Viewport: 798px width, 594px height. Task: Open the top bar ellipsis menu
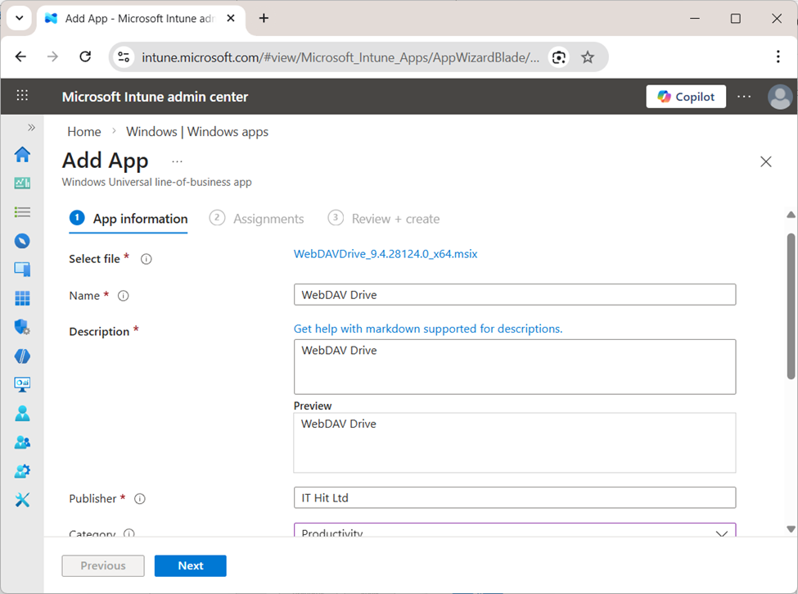743,96
